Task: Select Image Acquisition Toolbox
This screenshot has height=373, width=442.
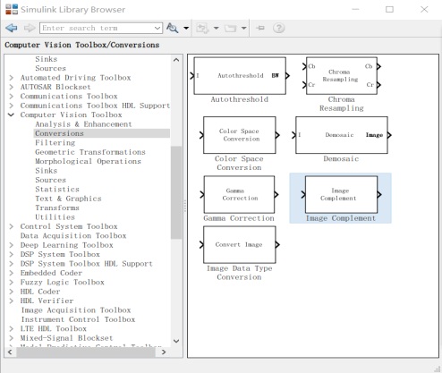Action: click(76, 310)
